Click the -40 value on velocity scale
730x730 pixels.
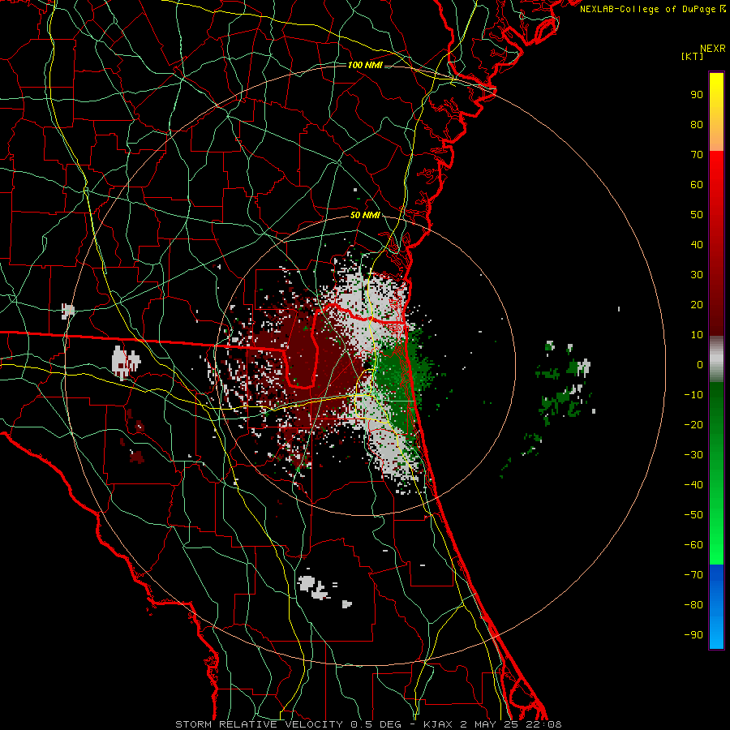693,485
